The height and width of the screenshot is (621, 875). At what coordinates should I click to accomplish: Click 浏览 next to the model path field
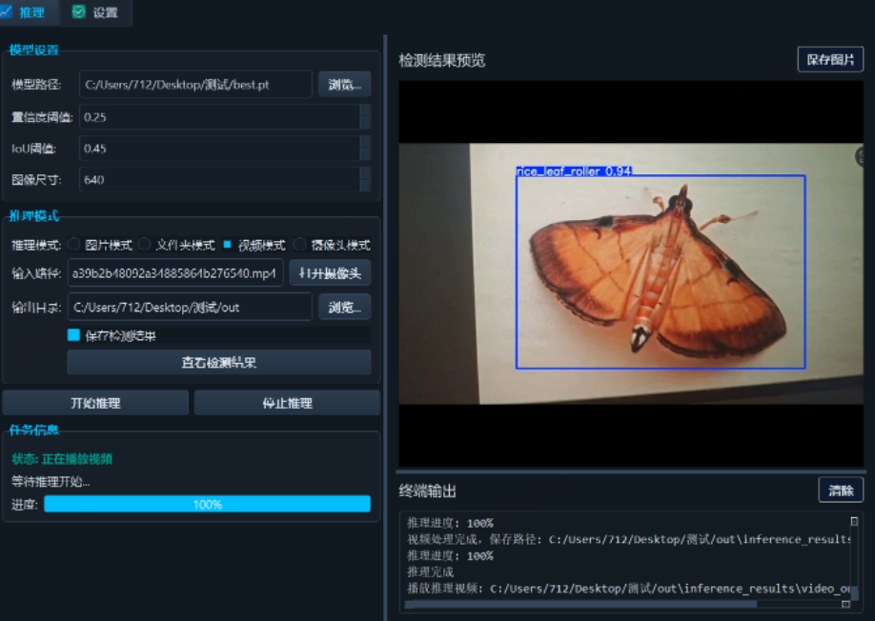(x=344, y=84)
